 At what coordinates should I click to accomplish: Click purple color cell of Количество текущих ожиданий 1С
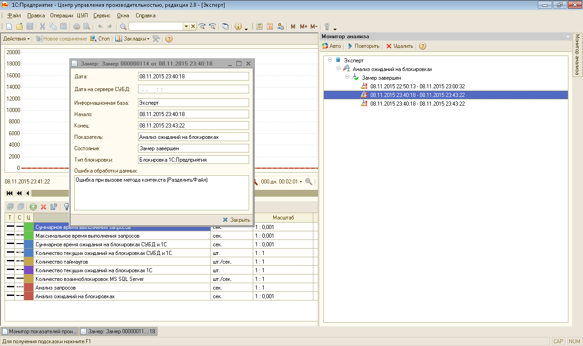(x=29, y=270)
